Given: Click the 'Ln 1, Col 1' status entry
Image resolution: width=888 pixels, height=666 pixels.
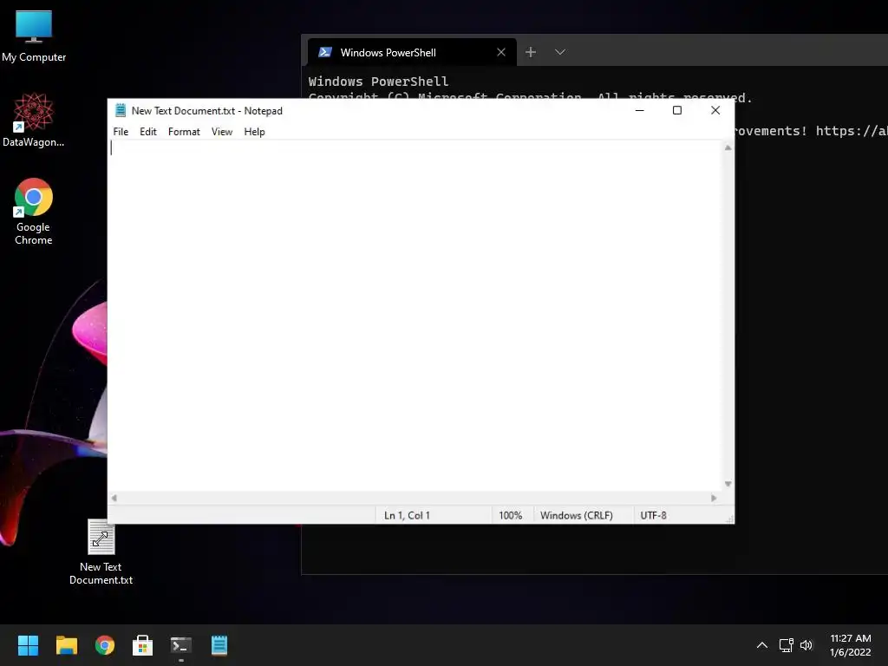Looking at the screenshot, I should (x=407, y=515).
